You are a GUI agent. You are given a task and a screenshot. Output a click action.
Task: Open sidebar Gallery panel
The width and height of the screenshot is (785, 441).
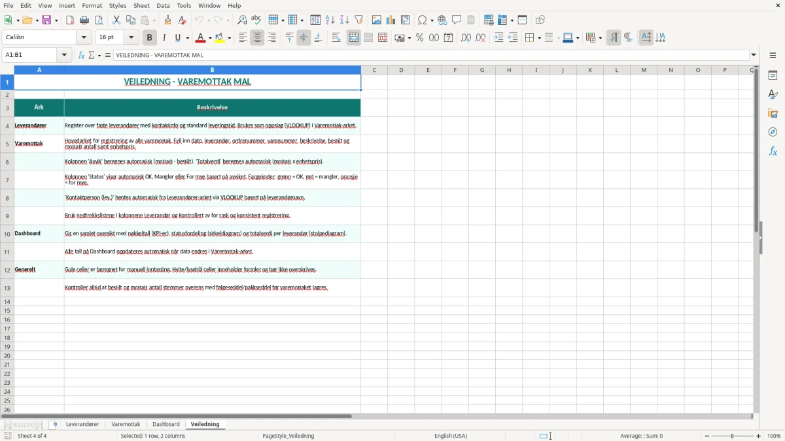click(x=773, y=114)
